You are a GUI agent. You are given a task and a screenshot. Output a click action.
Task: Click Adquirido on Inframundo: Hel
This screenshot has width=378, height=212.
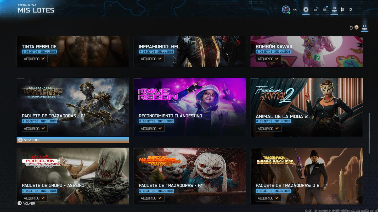[151, 59]
